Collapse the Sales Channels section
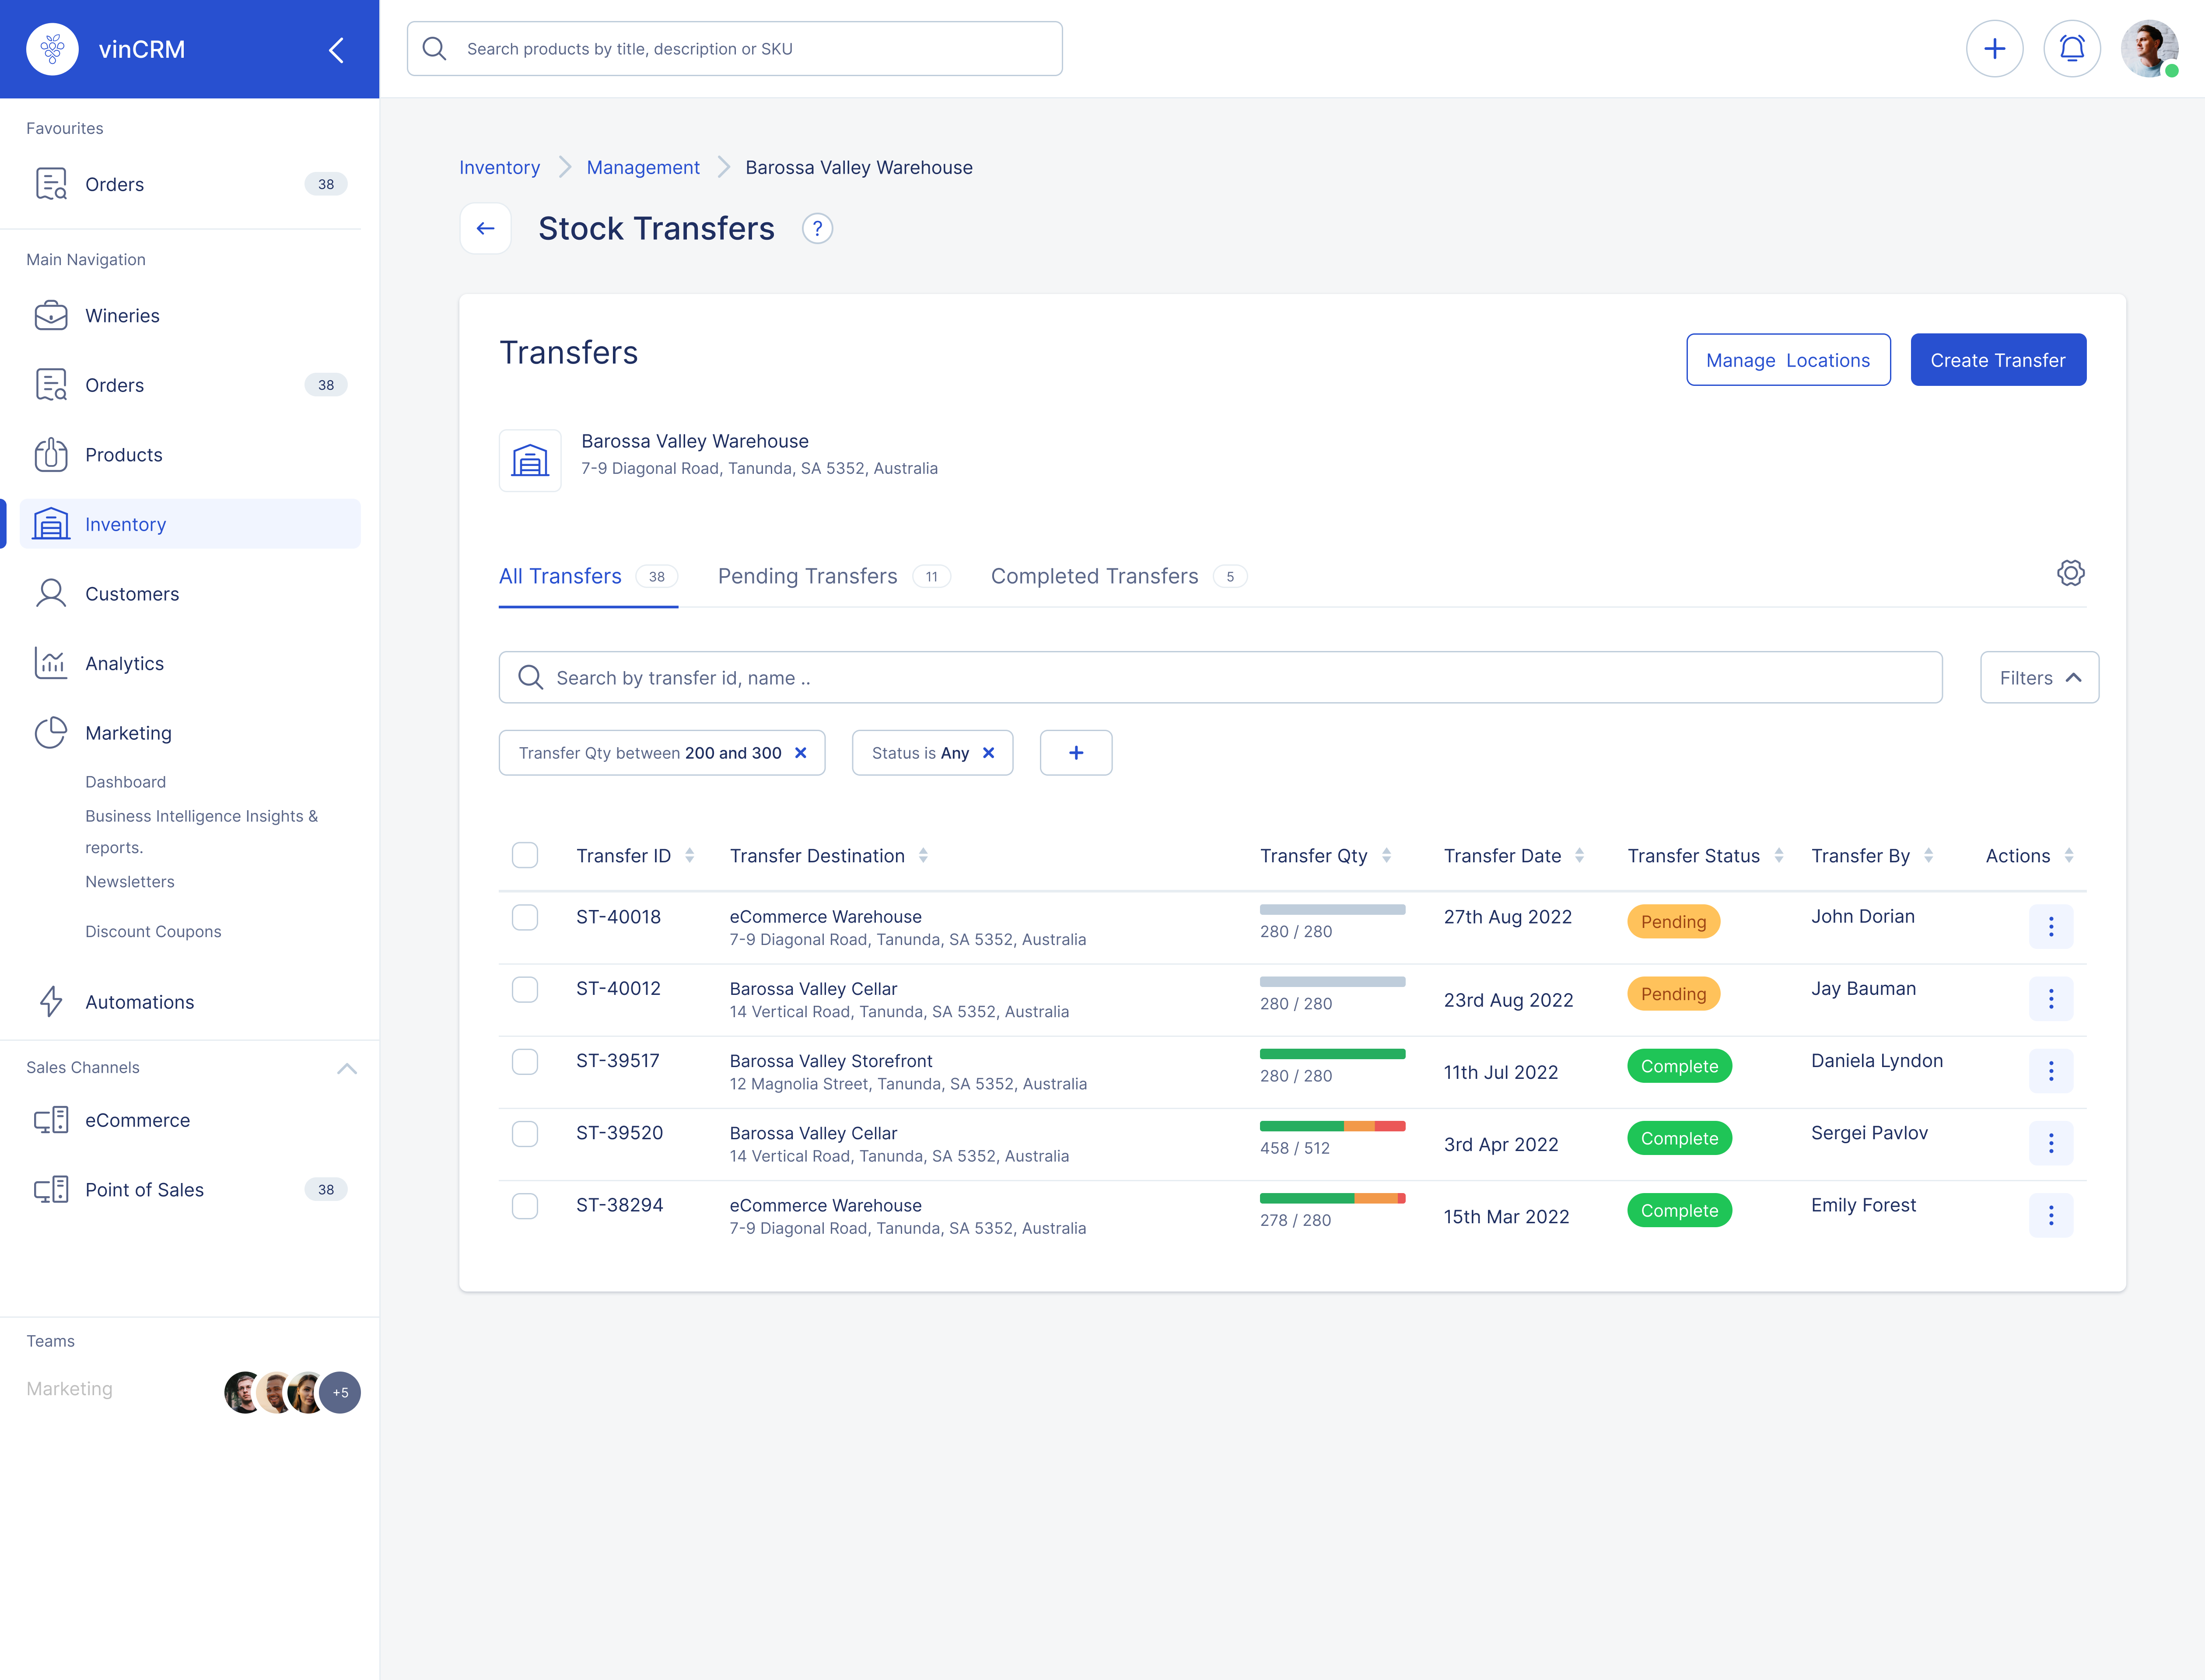The width and height of the screenshot is (2205, 1680). 346,1068
